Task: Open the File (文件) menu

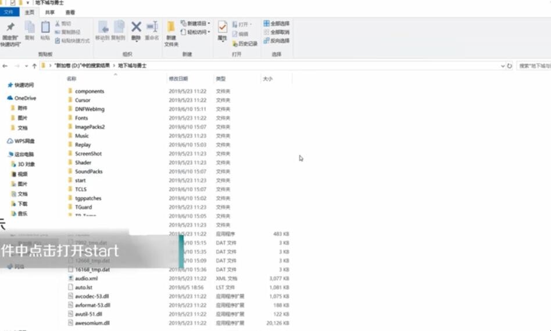Action: pos(9,12)
